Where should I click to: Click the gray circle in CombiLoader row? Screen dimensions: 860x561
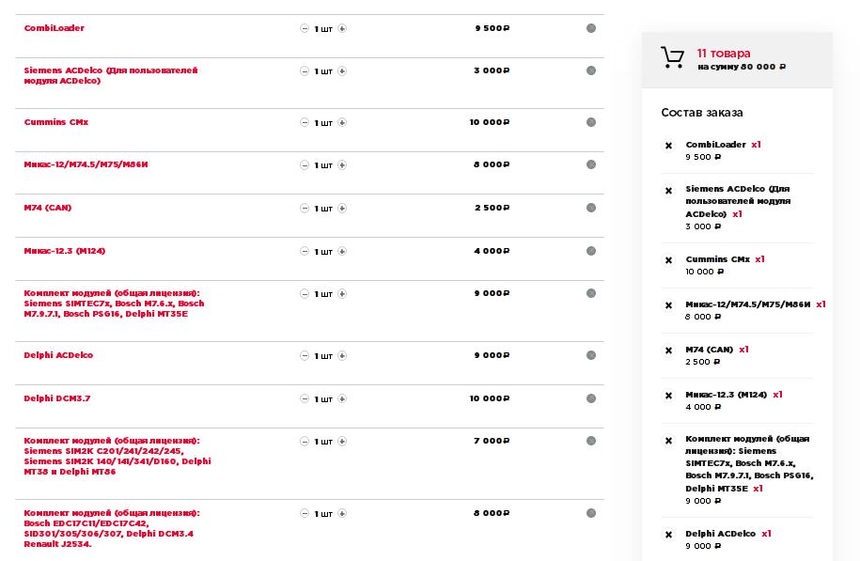click(590, 28)
